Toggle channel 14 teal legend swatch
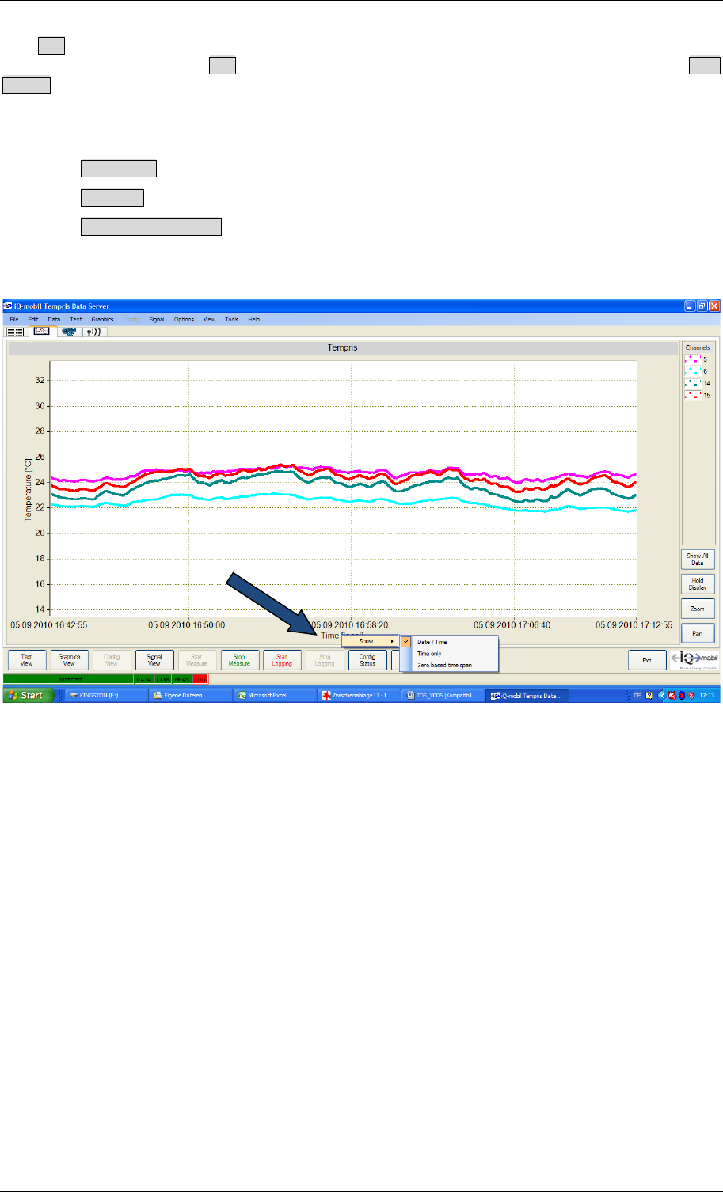The width and height of the screenshot is (723, 1192). click(692, 383)
